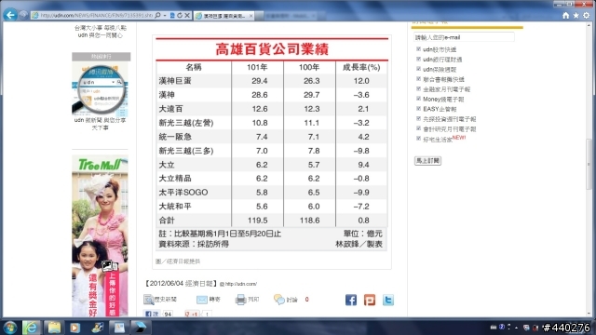This screenshot has height=335, width=596.
Task: Click the 漢神巨蛋 row name
Action: 175,81
